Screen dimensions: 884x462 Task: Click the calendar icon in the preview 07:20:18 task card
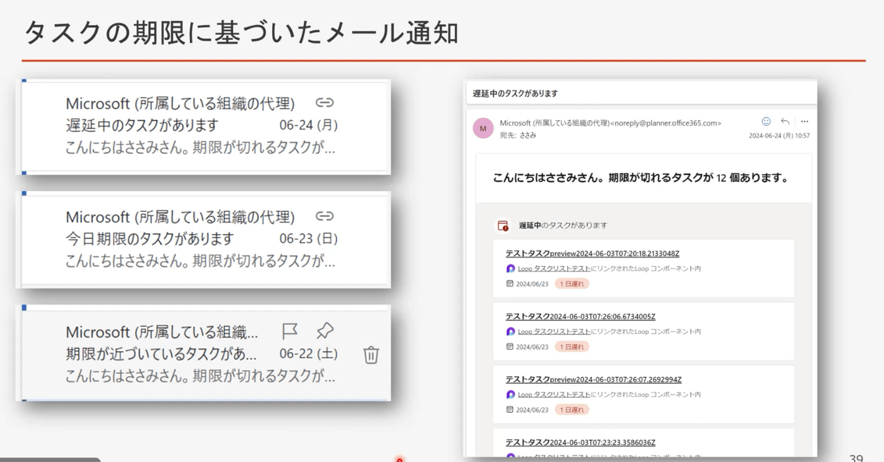[x=510, y=284]
